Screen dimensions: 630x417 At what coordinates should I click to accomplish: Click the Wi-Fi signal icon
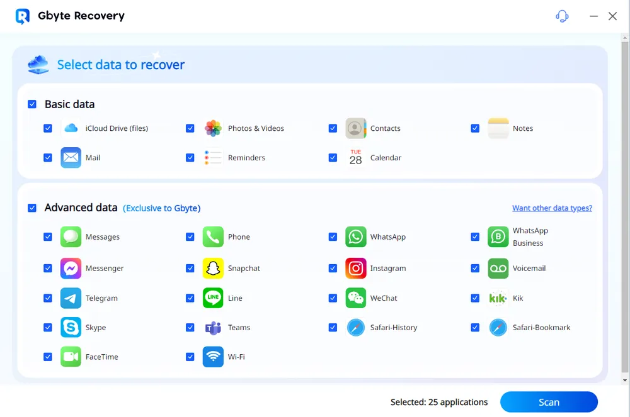pyautogui.click(x=213, y=357)
